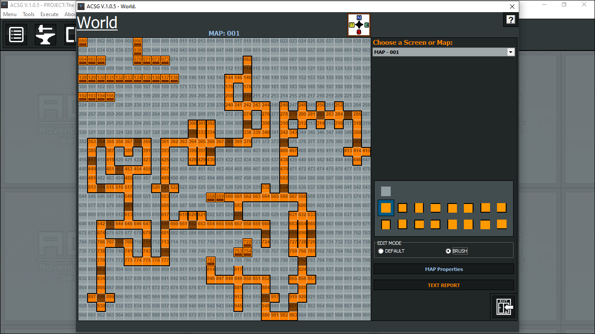The image size is (595, 334).
Task: Click the NWES compass icon
Action: click(358, 25)
